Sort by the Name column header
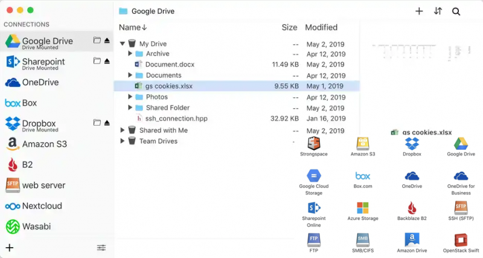The height and width of the screenshot is (258, 483). click(x=133, y=27)
